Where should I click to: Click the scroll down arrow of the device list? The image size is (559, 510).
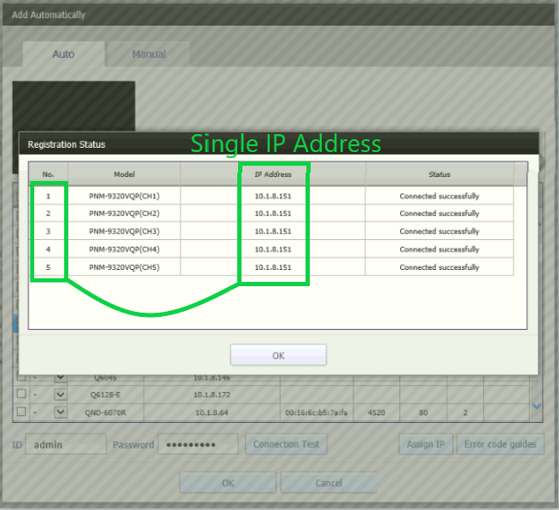(537, 406)
